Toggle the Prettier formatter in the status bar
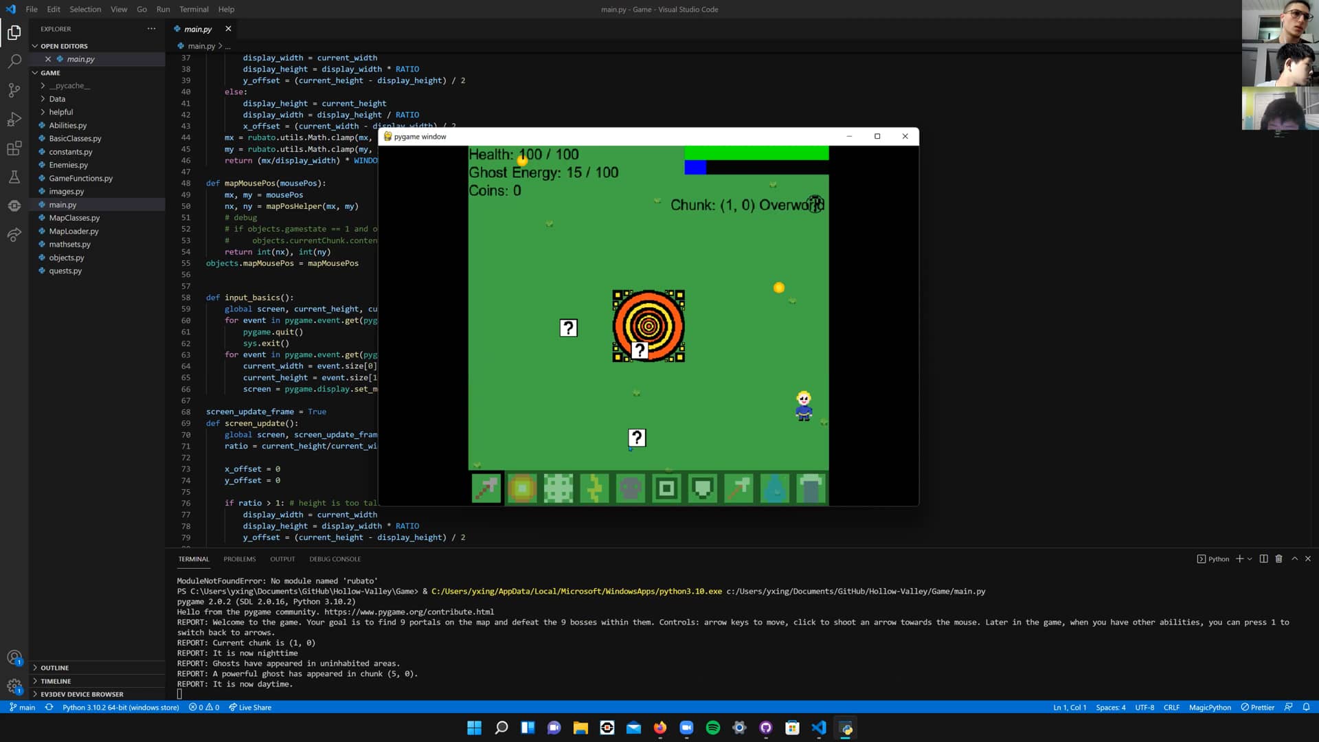The image size is (1319, 742). pyautogui.click(x=1257, y=707)
